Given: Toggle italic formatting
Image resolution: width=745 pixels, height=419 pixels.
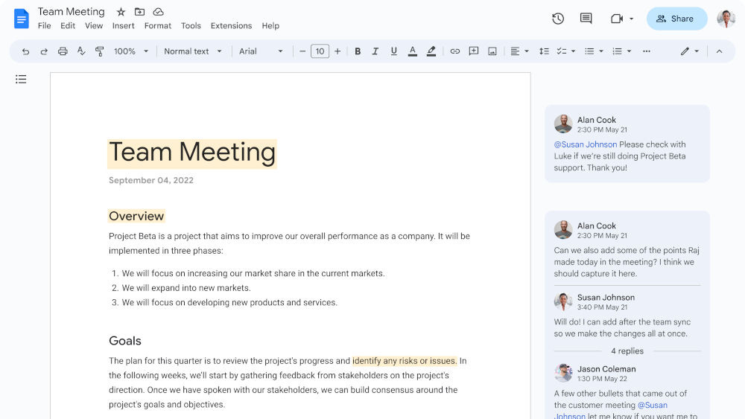Looking at the screenshot, I should pos(375,51).
